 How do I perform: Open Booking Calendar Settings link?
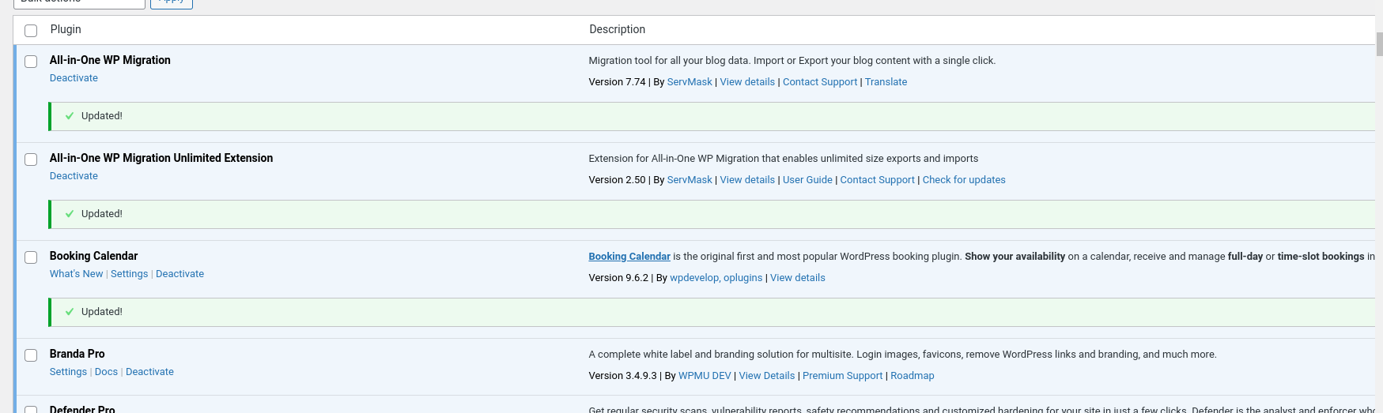coord(129,274)
